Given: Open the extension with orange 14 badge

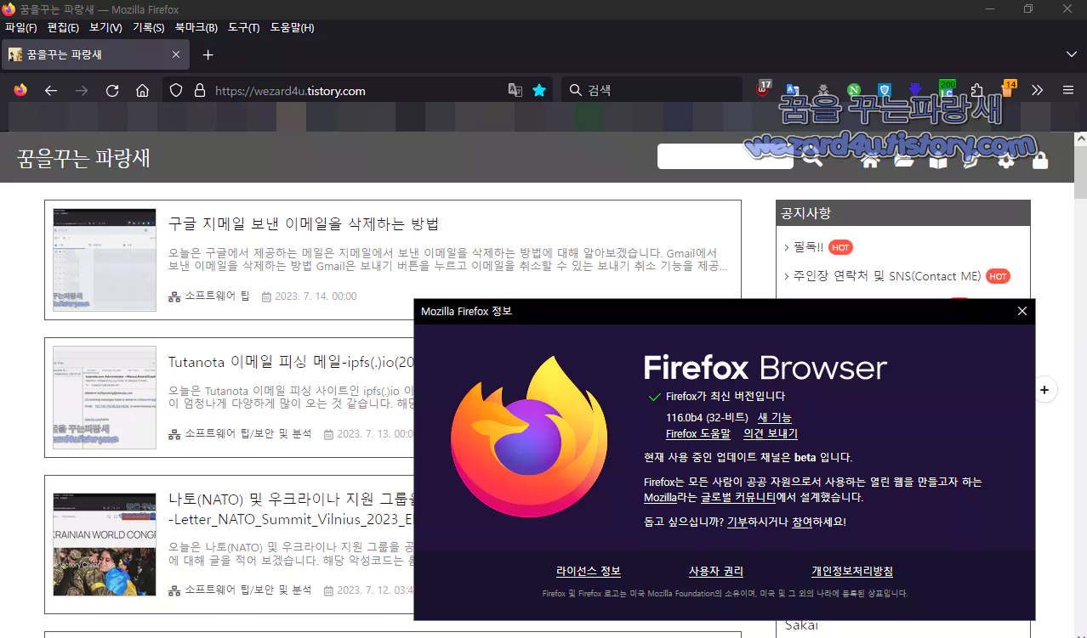Looking at the screenshot, I should 1008,89.
